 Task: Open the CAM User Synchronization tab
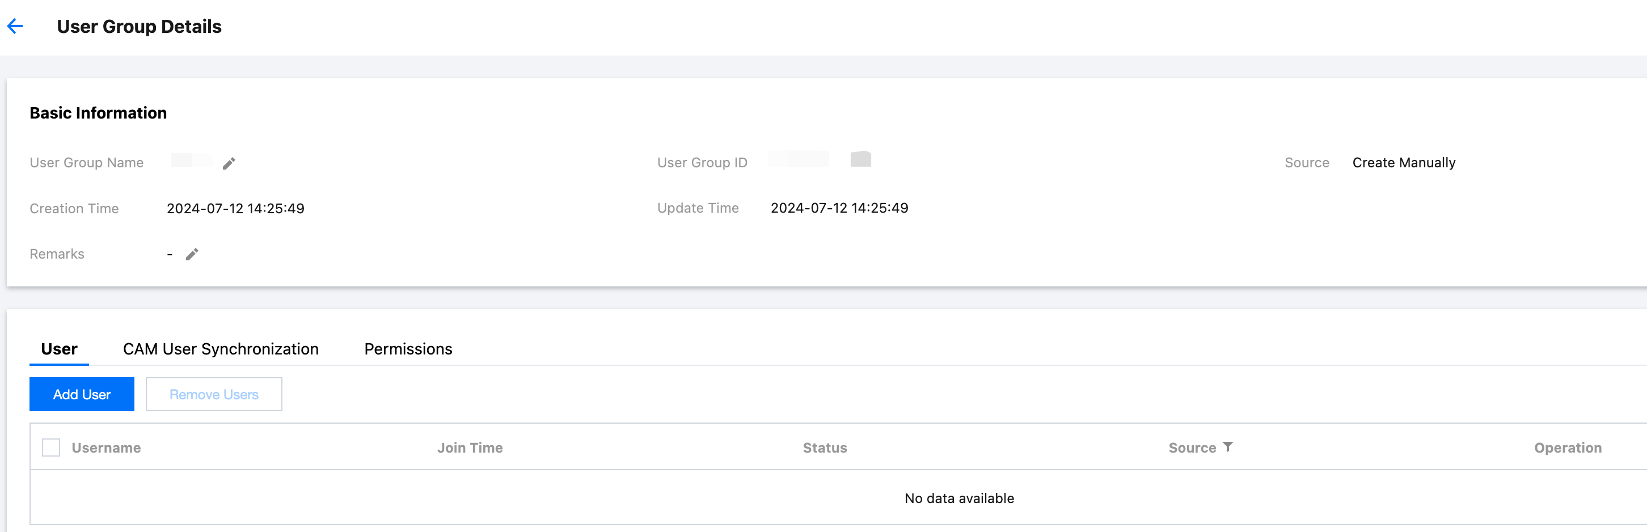[221, 349]
